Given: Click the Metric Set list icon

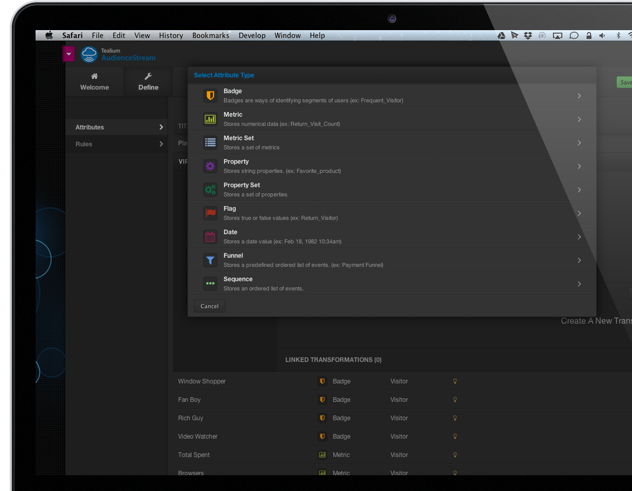Looking at the screenshot, I should [x=210, y=142].
